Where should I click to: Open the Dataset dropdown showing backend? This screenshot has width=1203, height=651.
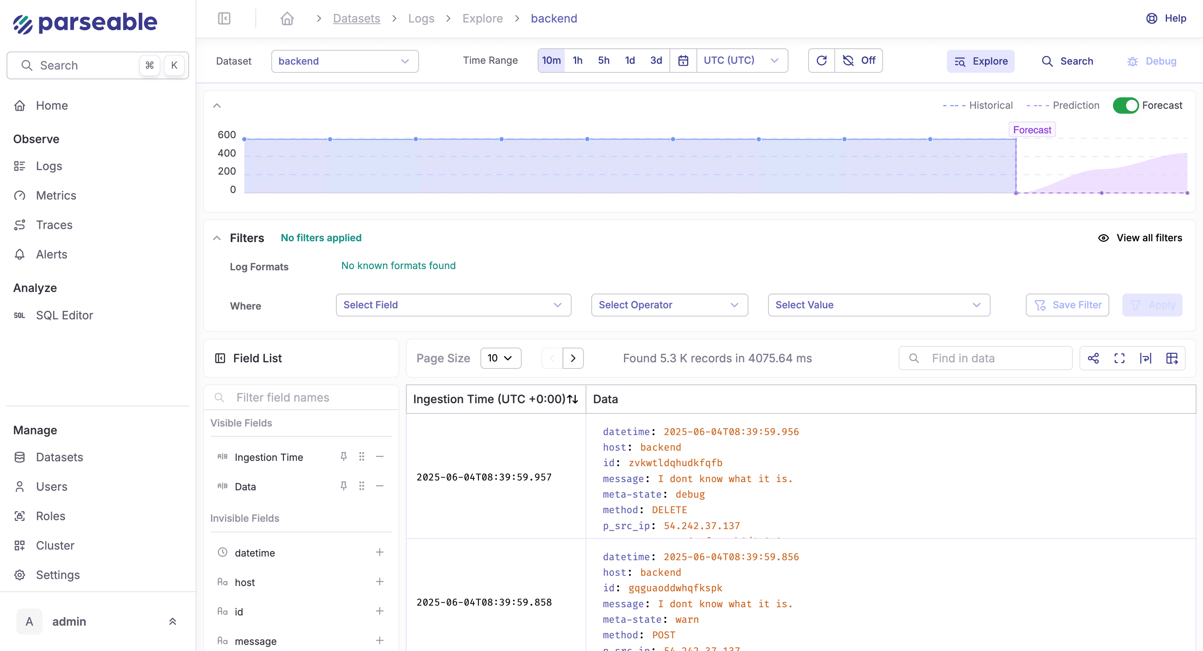(344, 61)
